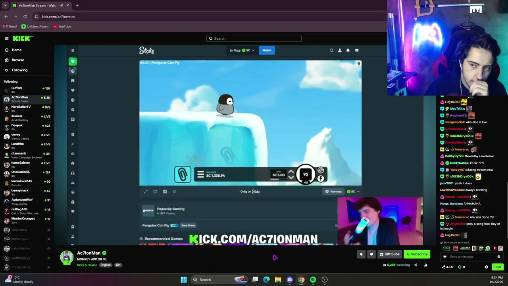Open Browse in the Kick sidebar

17,60
